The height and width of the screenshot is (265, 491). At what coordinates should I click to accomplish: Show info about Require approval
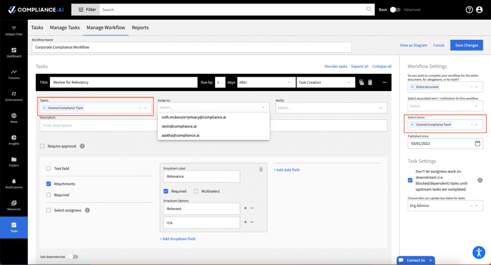82,146
